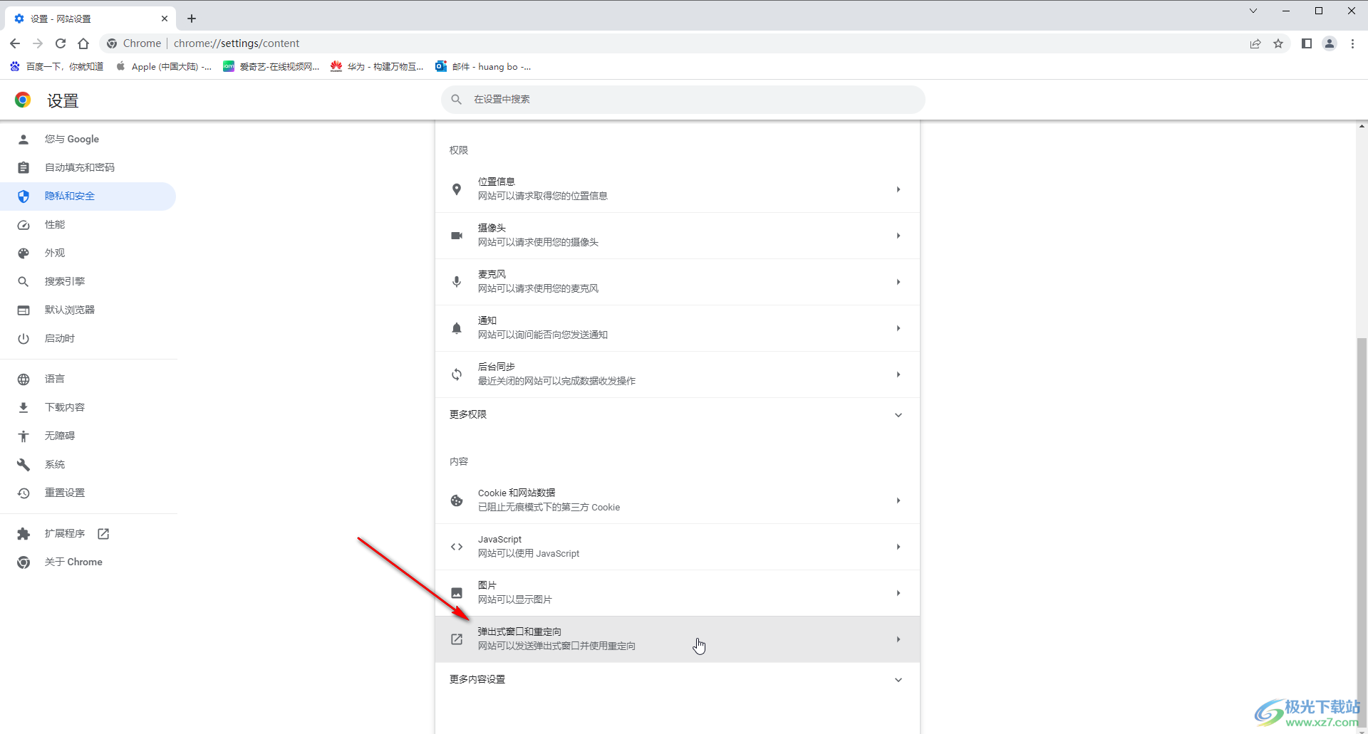Open 图片 settings arrow
The image size is (1368, 734).
898,593
